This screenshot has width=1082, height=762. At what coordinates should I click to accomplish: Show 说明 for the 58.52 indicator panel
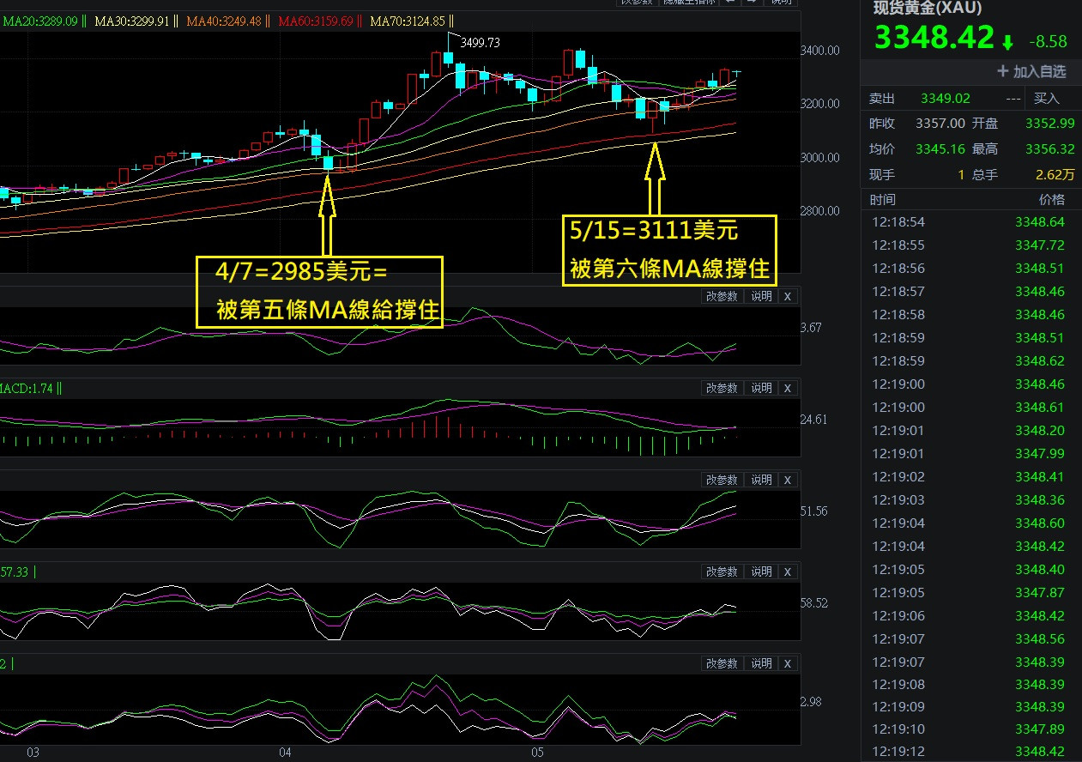tap(761, 571)
